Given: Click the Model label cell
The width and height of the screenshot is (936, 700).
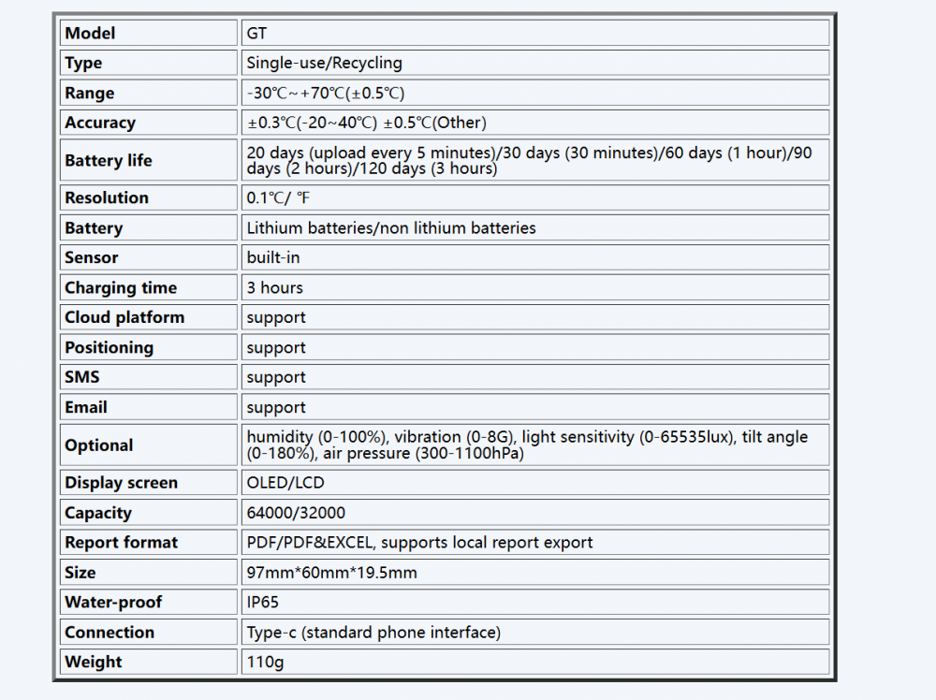Looking at the screenshot, I should [90, 34].
